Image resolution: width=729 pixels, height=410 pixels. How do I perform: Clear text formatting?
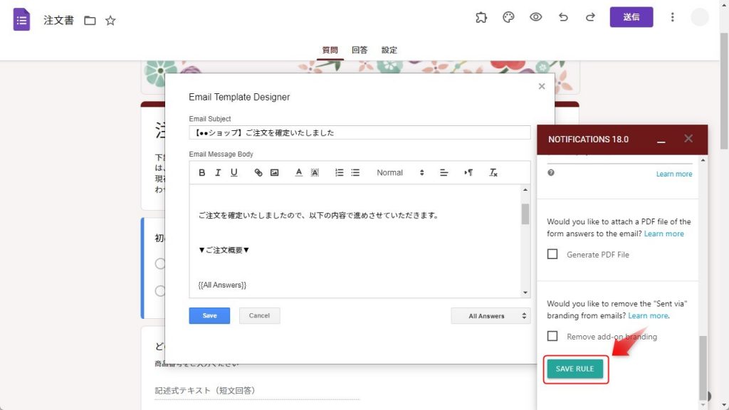click(493, 172)
